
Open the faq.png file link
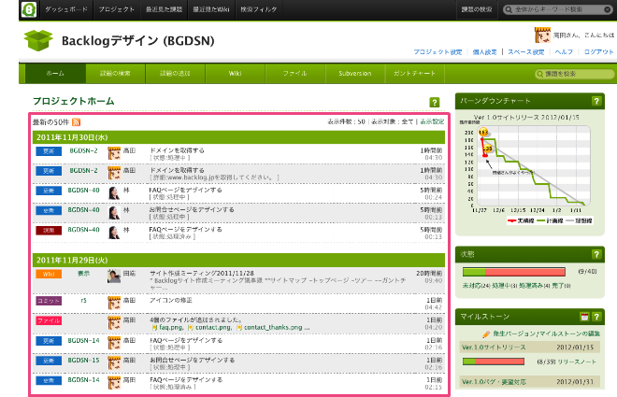click(x=171, y=328)
